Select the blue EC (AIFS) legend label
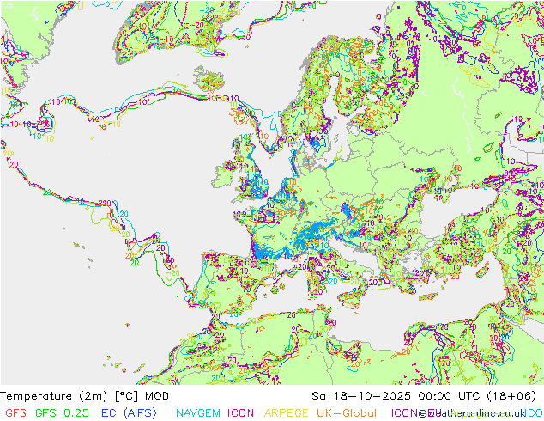 [129, 412]
